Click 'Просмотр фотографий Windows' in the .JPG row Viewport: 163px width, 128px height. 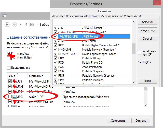(x=86, y=97)
